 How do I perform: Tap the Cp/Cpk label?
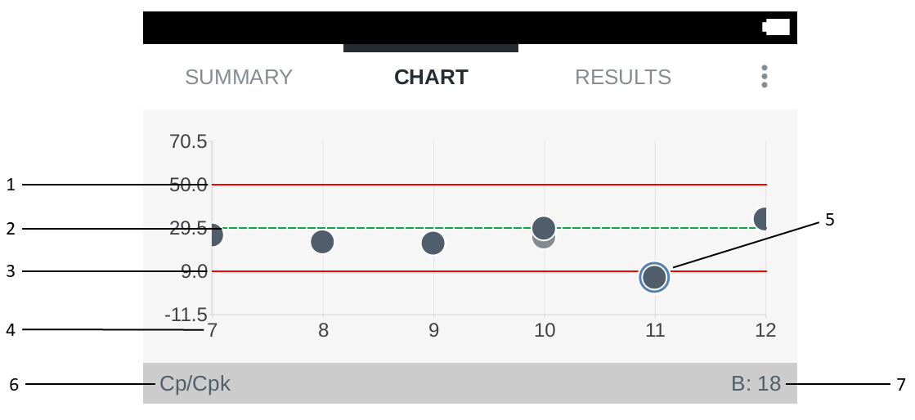click(195, 383)
